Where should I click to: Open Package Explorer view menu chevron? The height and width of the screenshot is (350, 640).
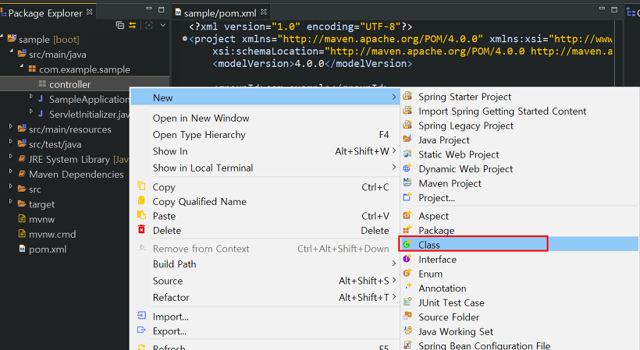(163, 25)
